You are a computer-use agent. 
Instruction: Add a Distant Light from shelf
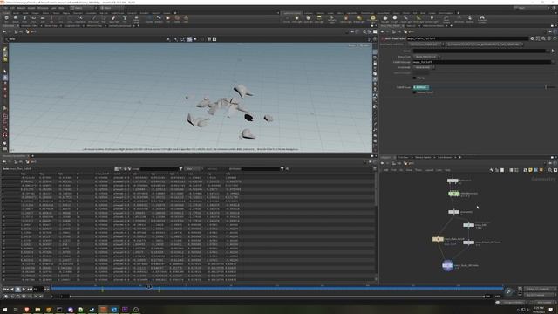click(x=359, y=18)
